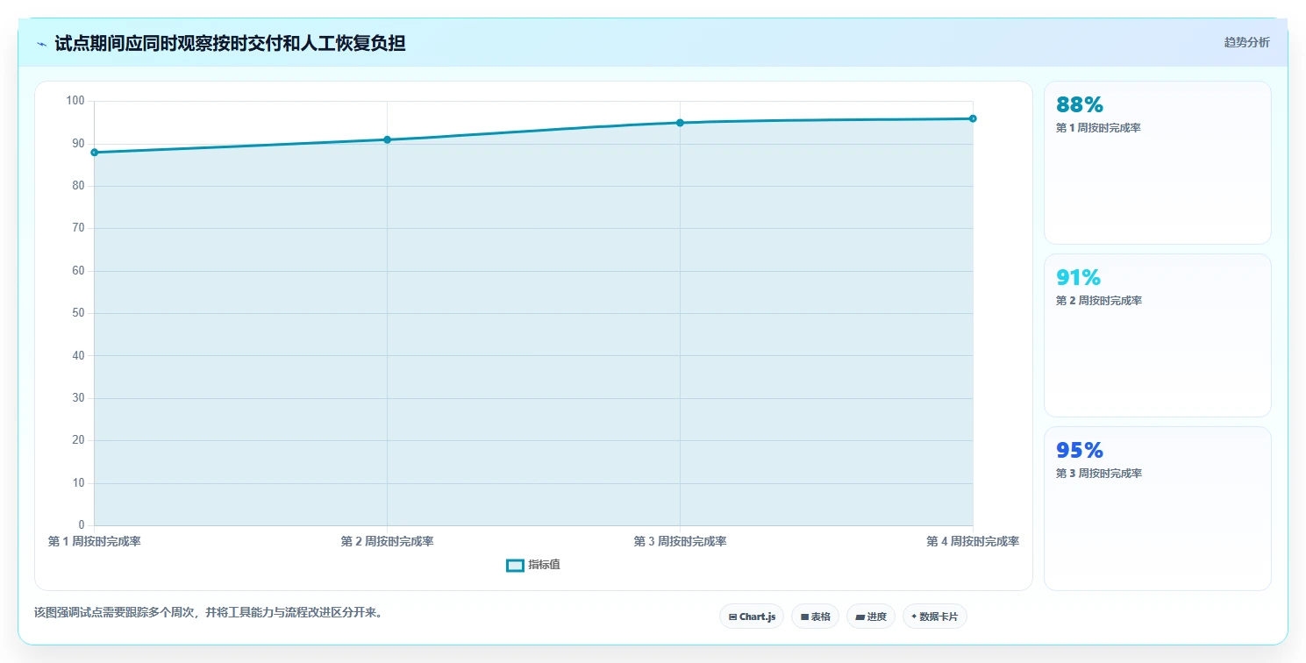The image size is (1306, 663).
Task: Click the 88% data point on chart
Action: click(x=95, y=153)
